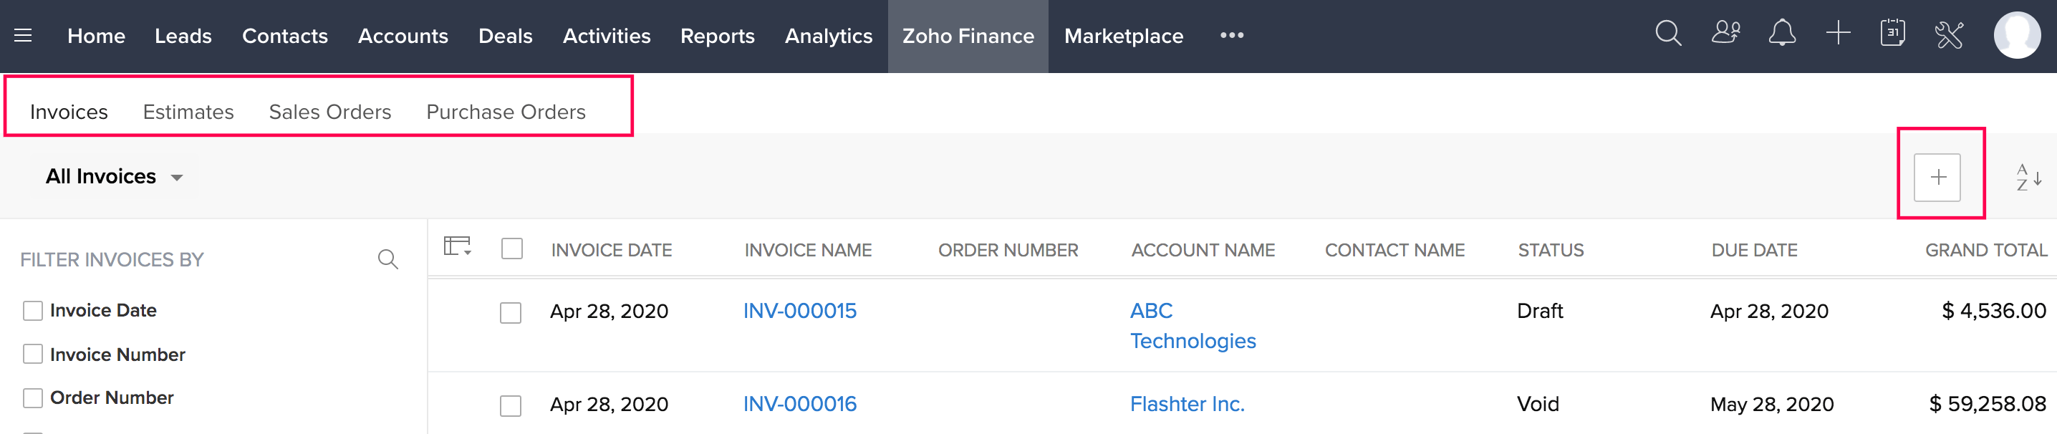Enable the Invoice Date filter checkbox
2057x434 pixels.
pyautogui.click(x=32, y=310)
